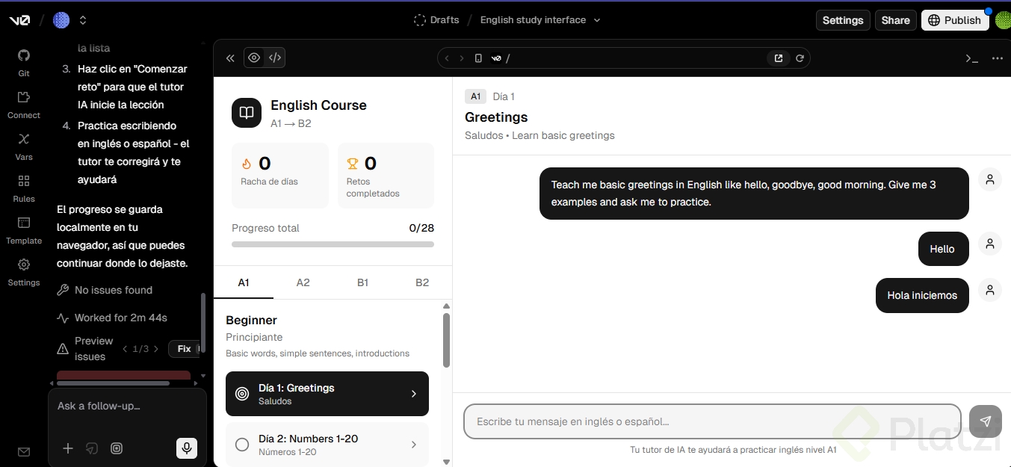Click the Publish button
The width and height of the screenshot is (1011, 467).
tap(955, 20)
